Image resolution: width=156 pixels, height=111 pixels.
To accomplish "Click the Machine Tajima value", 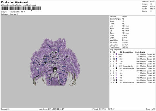I will (x=125, y=16).
